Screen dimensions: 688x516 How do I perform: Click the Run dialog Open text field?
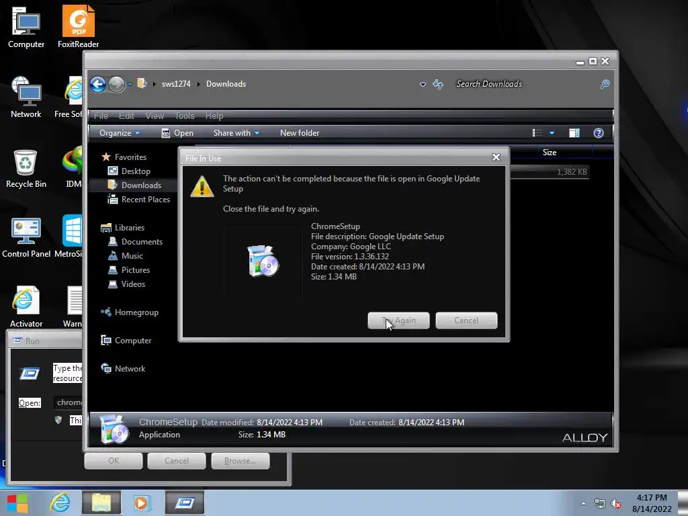[x=68, y=402]
